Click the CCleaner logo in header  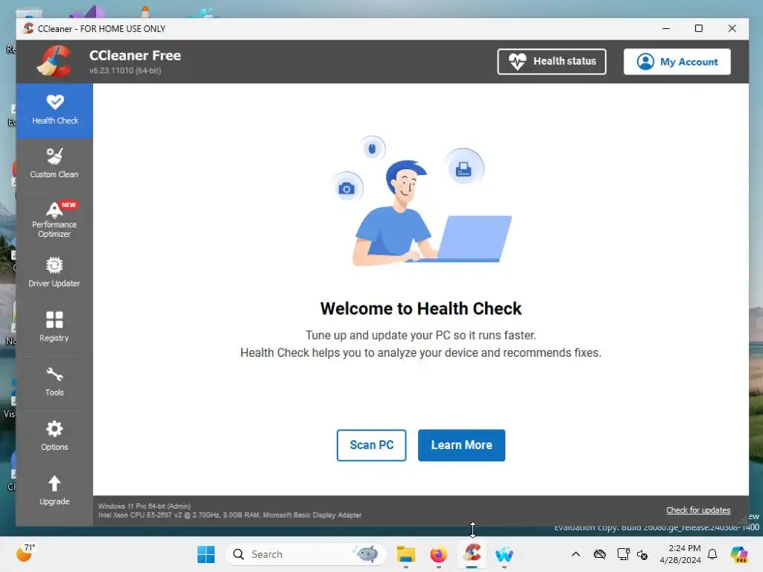pos(55,61)
